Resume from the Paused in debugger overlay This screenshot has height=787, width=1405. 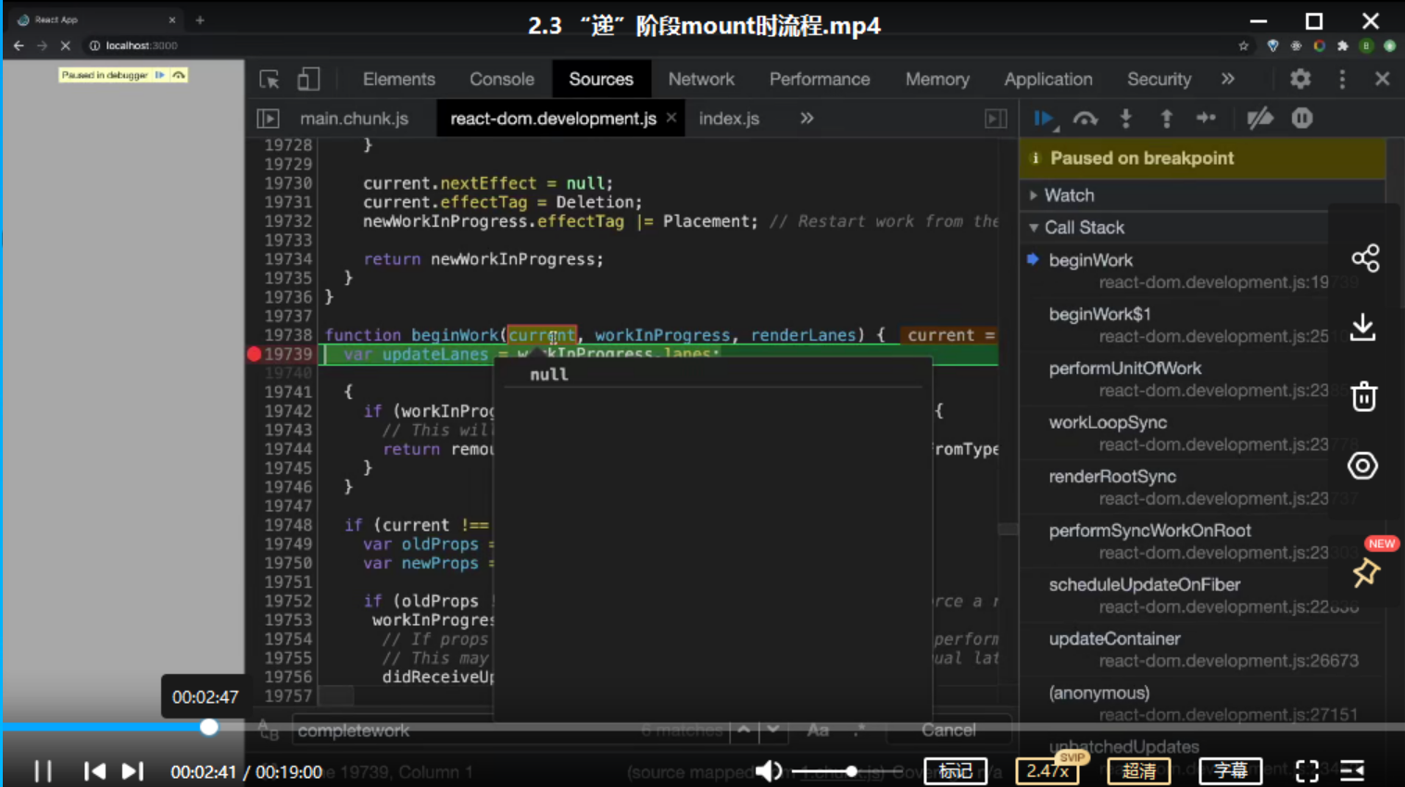coord(160,75)
